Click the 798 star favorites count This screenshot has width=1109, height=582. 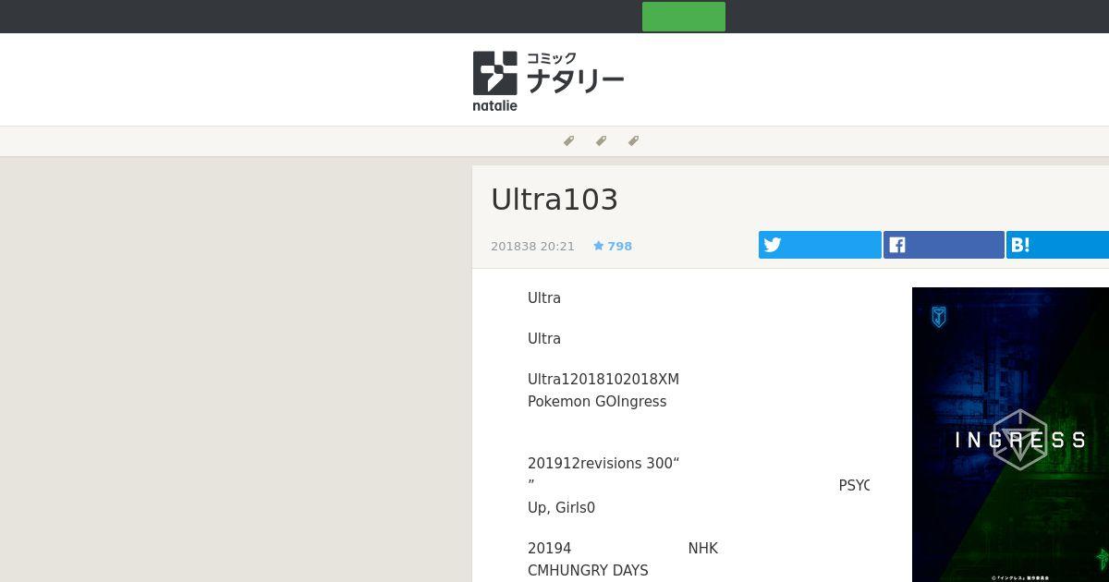coord(613,246)
